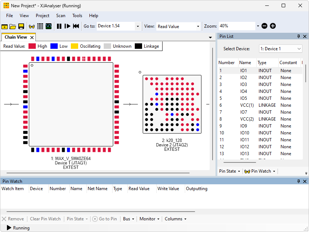
Task: Click the glasses Pin Watch toolbar icon
Action: coord(32,26)
